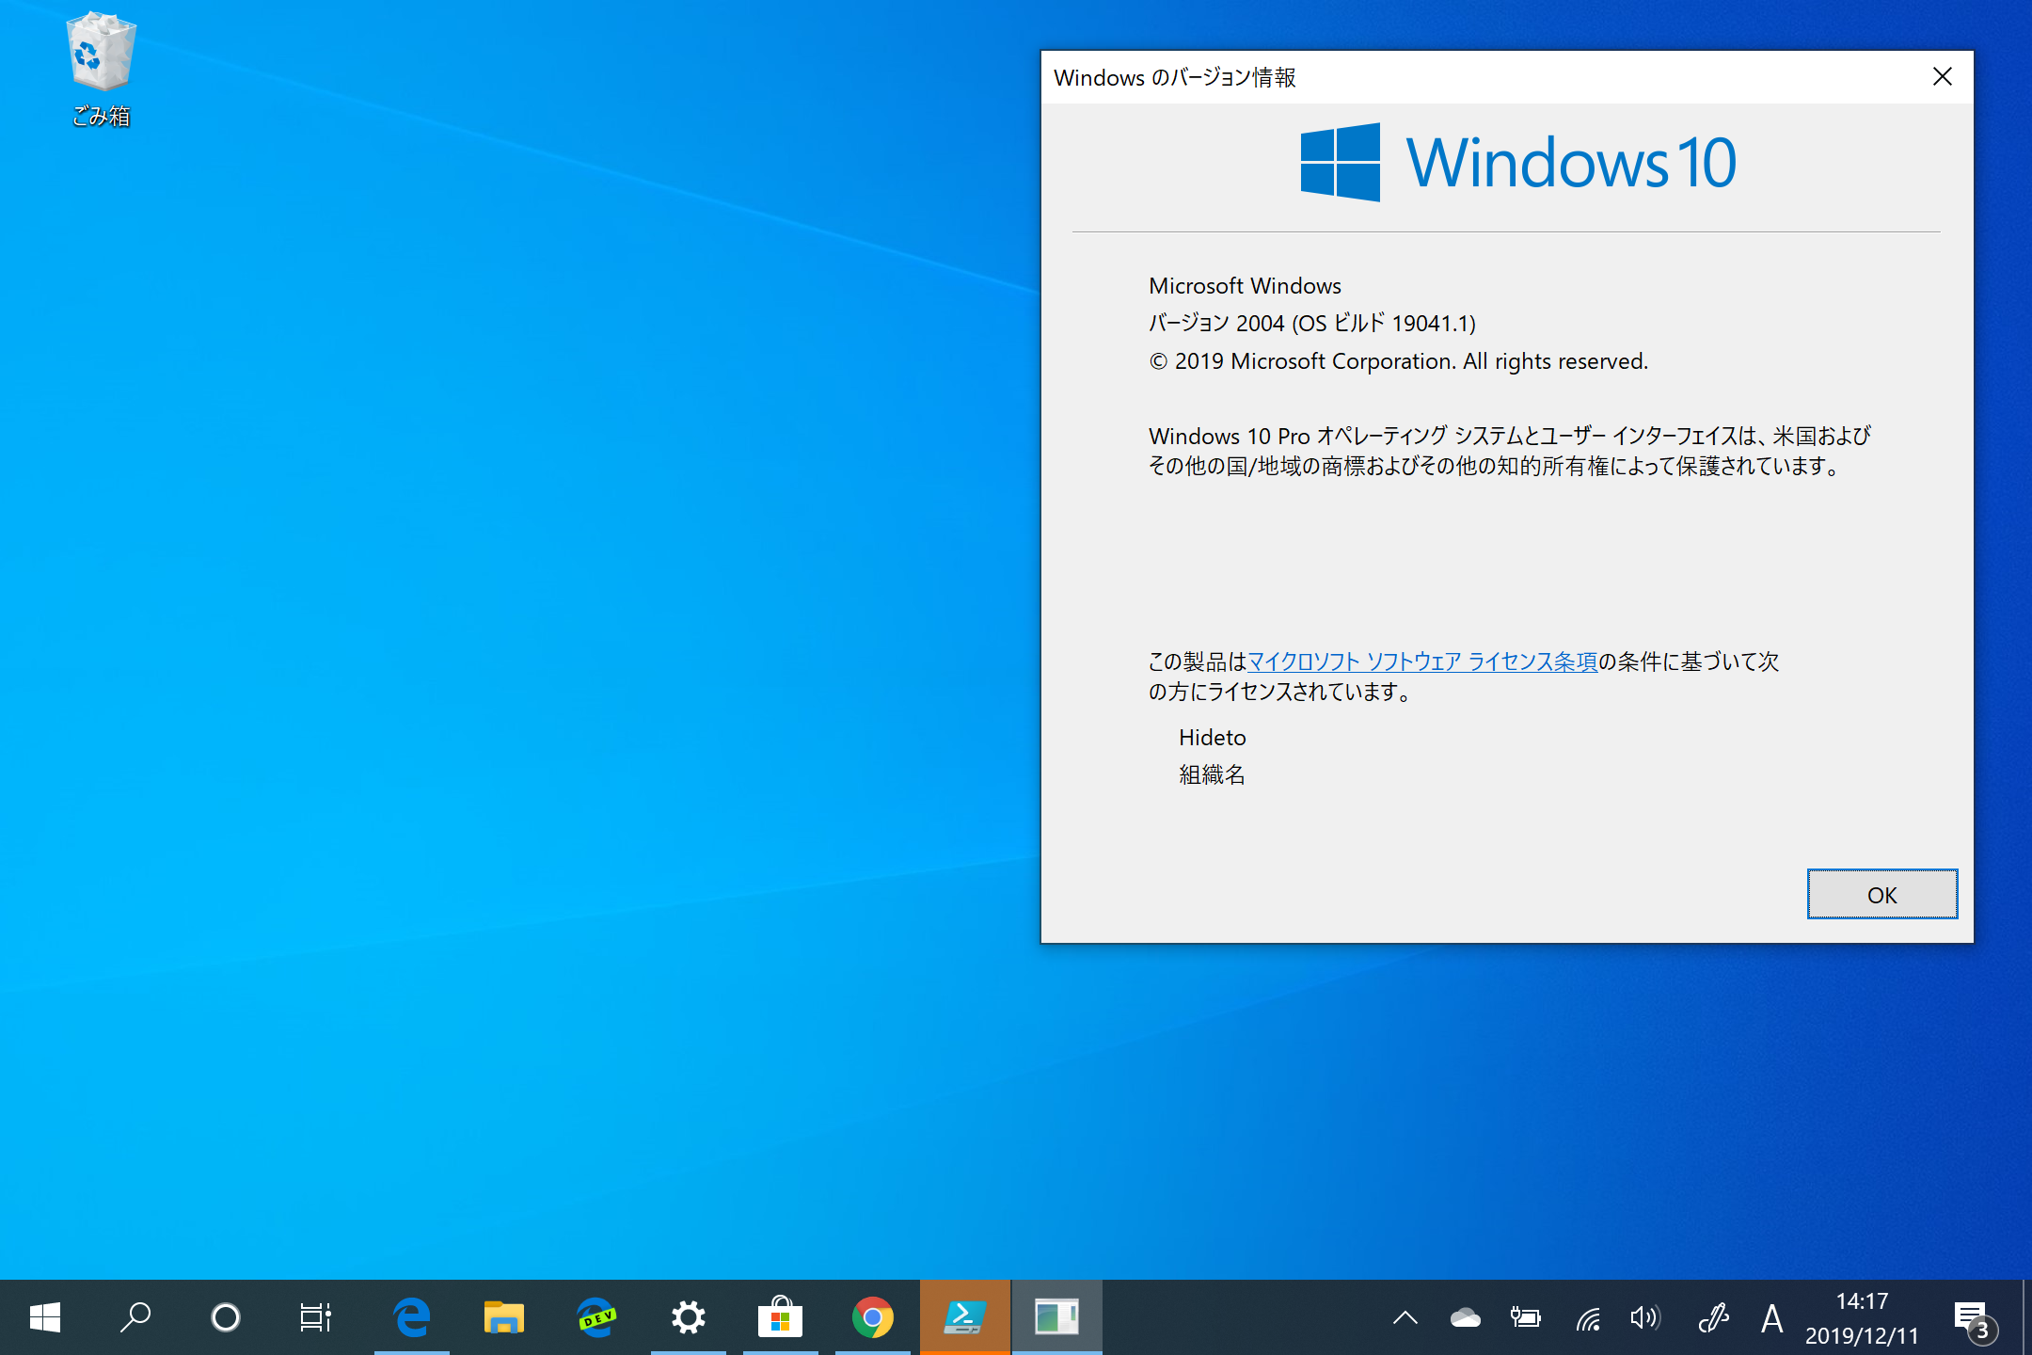Open the Wi-Fi network flyout
This screenshot has height=1355, width=2032.
point(1588,1317)
